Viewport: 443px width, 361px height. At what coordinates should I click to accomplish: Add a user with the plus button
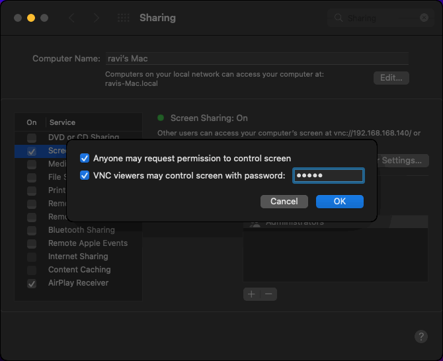[251, 294]
